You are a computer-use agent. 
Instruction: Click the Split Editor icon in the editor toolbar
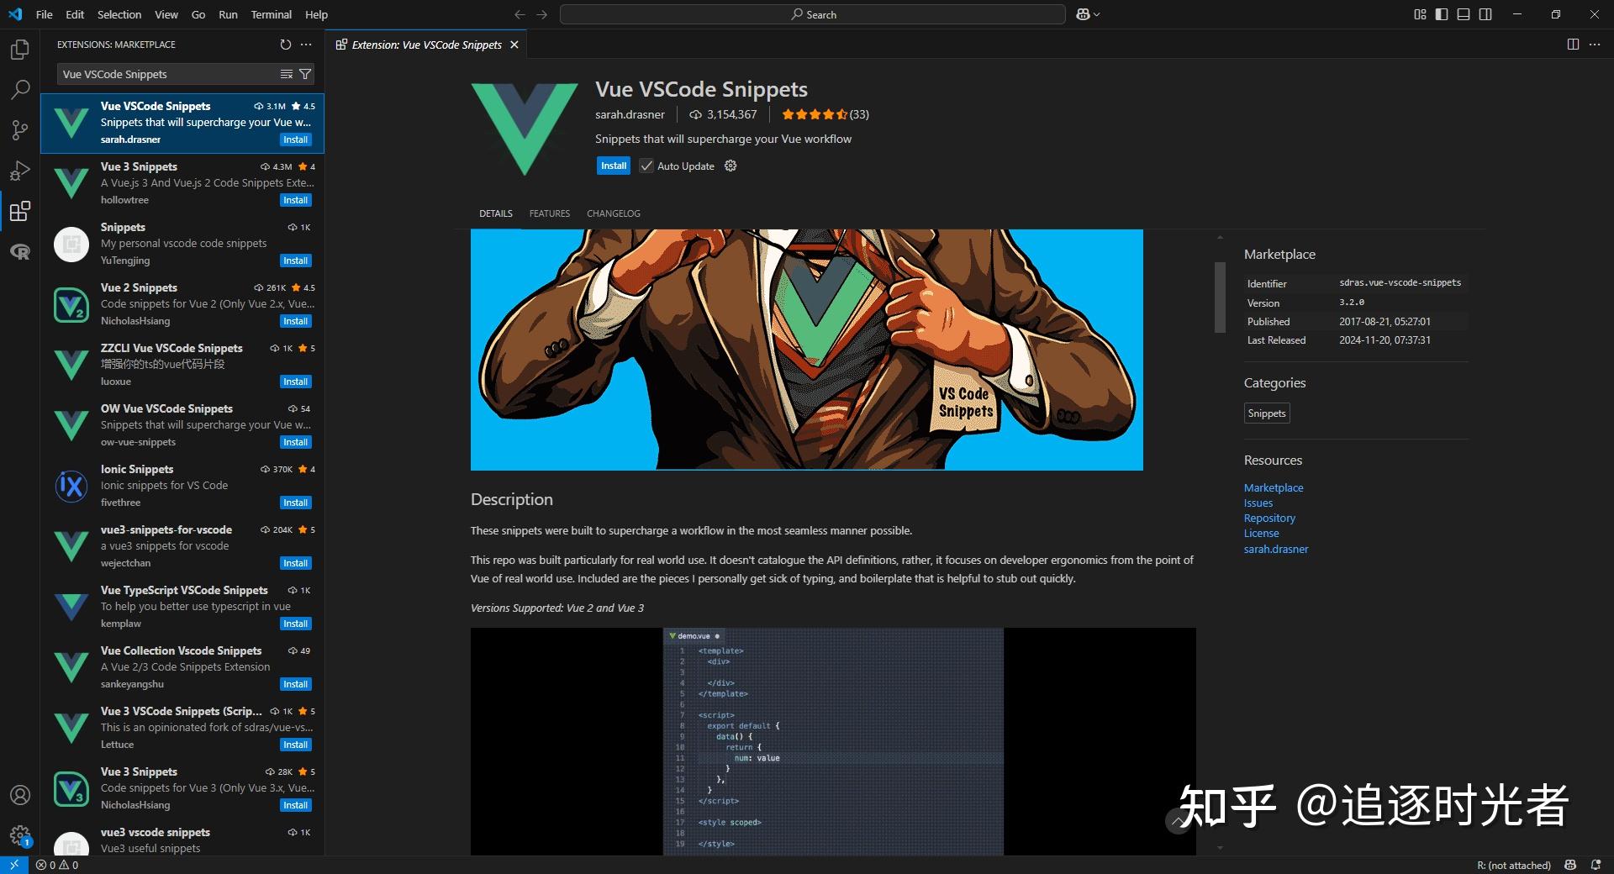[x=1571, y=45]
